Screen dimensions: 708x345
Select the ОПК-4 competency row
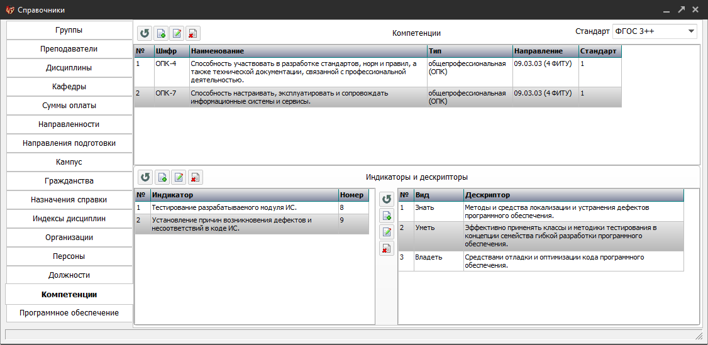tap(378, 72)
